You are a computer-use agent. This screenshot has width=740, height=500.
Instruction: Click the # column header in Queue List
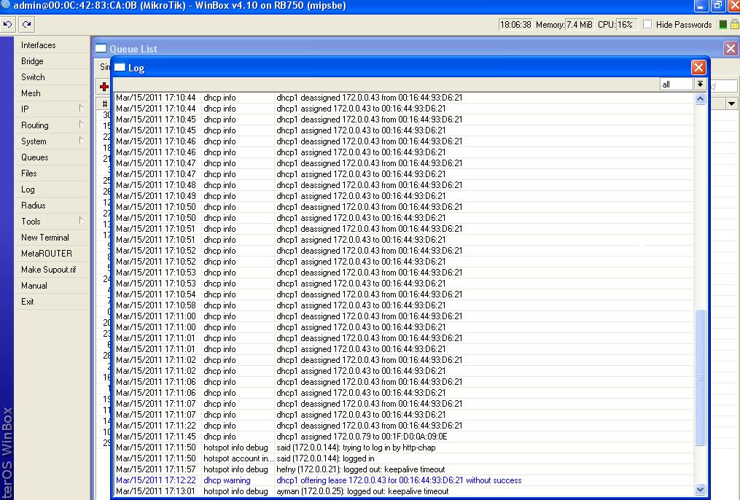point(104,103)
